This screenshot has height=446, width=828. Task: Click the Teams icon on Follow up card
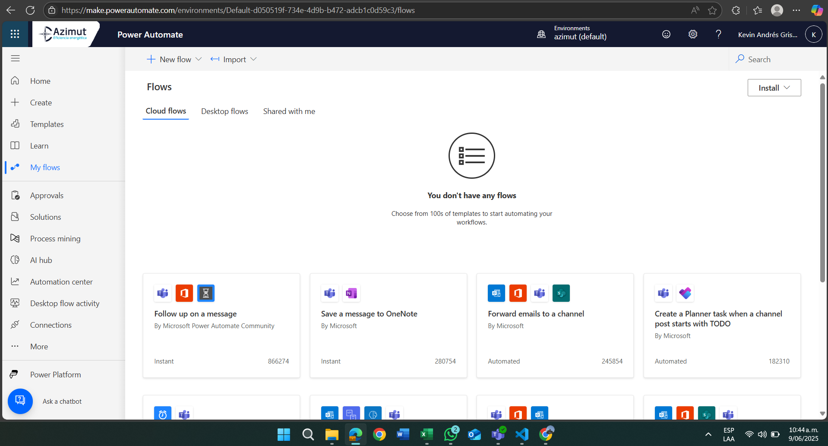pyautogui.click(x=163, y=293)
